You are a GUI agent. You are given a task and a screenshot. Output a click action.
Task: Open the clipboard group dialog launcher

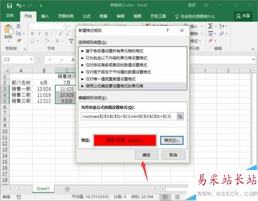pos(25,49)
